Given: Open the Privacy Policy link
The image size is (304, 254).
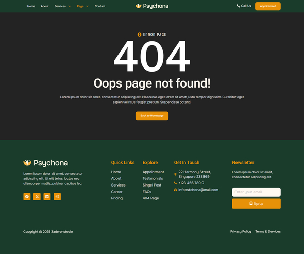Looking at the screenshot, I should click(241, 231).
